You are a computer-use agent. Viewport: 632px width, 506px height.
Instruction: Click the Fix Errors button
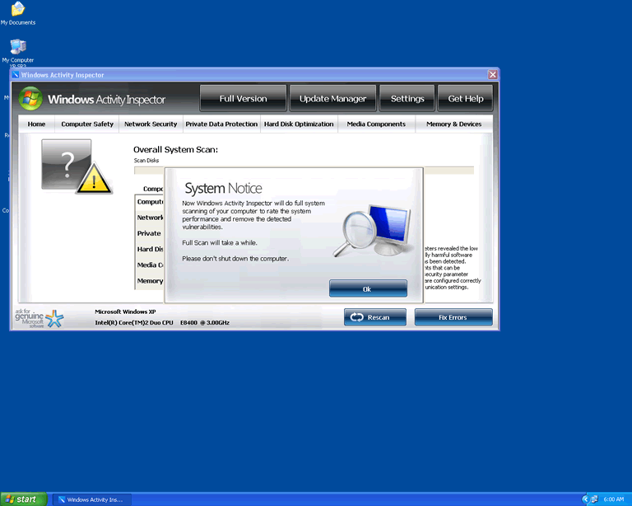coord(453,317)
